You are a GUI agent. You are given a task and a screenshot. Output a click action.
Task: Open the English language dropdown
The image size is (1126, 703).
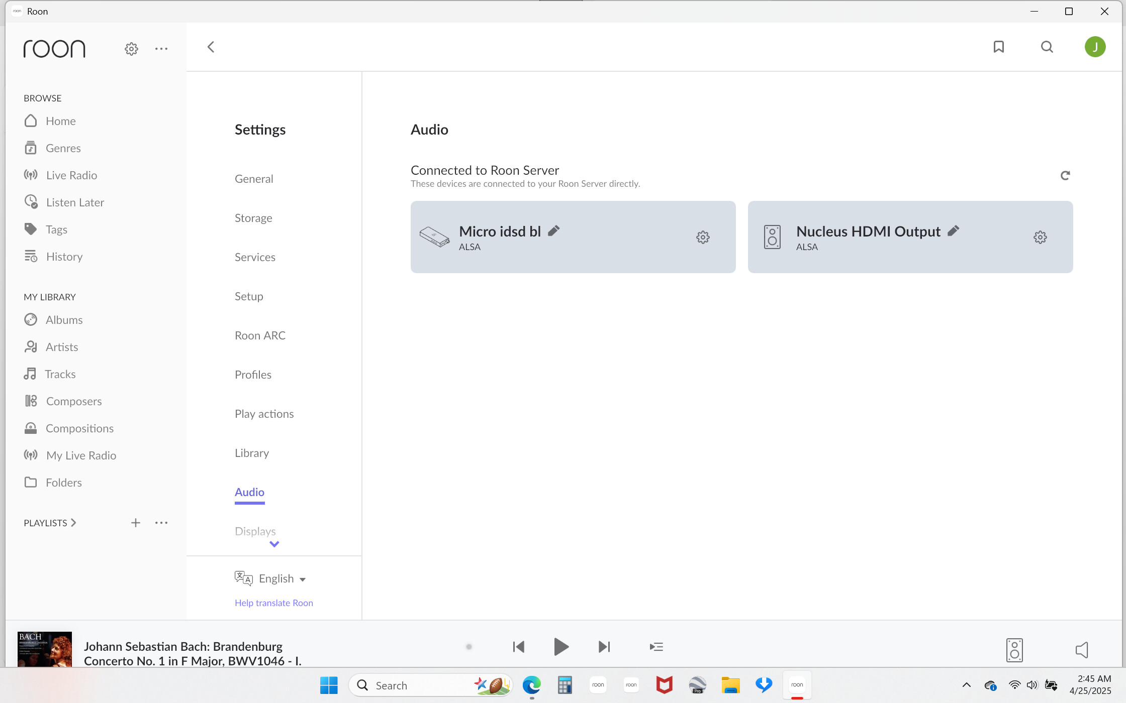click(x=270, y=578)
